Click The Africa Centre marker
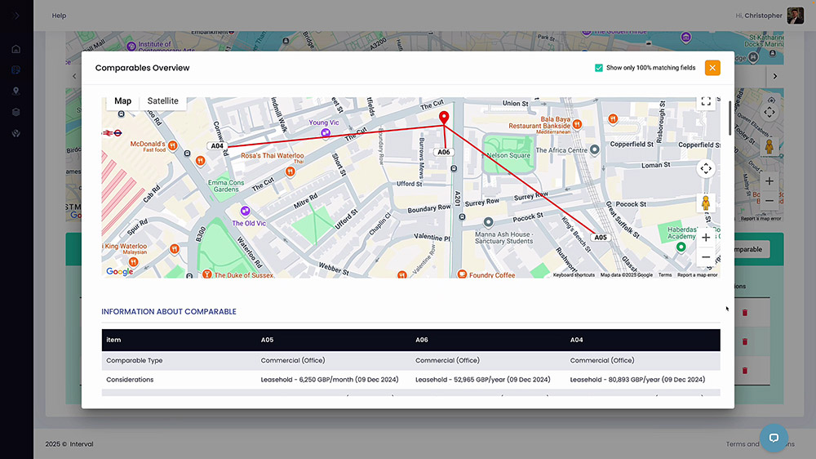This screenshot has width=816, height=459. click(594, 149)
